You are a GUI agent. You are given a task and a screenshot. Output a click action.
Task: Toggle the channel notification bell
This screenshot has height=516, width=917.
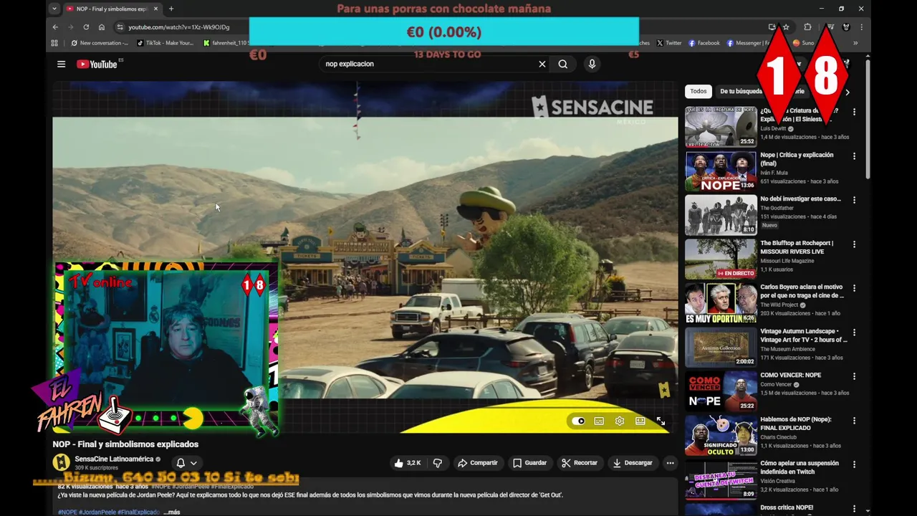pyautogui.click(x=181, y=463)
